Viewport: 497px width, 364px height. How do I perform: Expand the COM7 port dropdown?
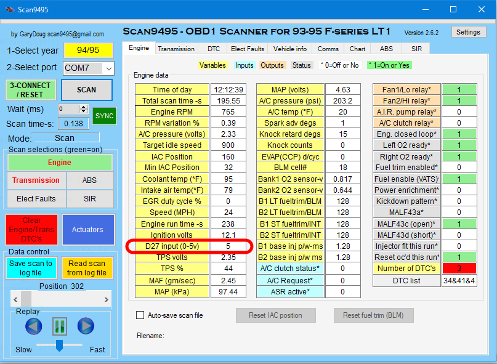pos(108,68)
